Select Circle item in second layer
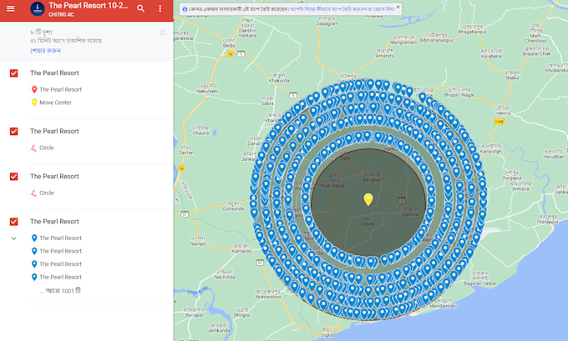Screen dimensions: 568x341 tap(47, 148)
